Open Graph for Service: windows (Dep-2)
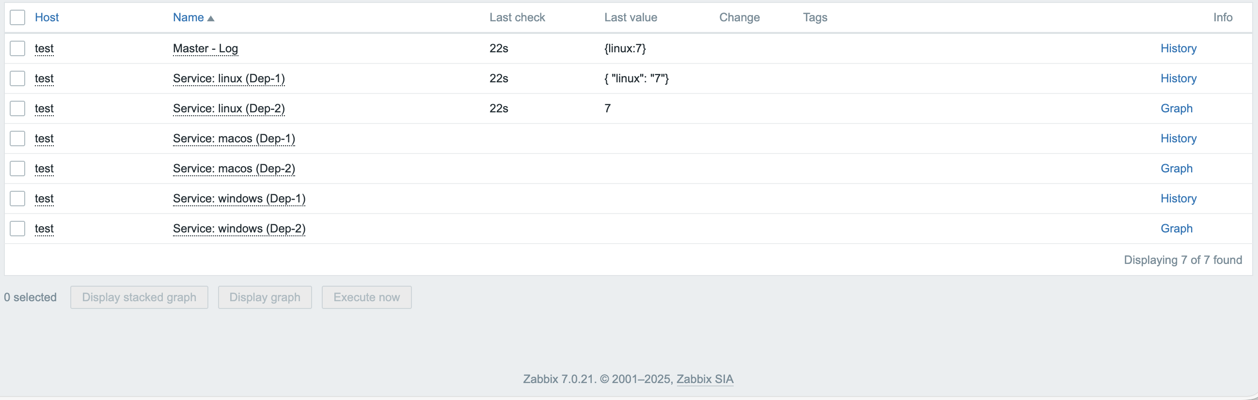The image size is (1258, 400). tap(1176, 228)
